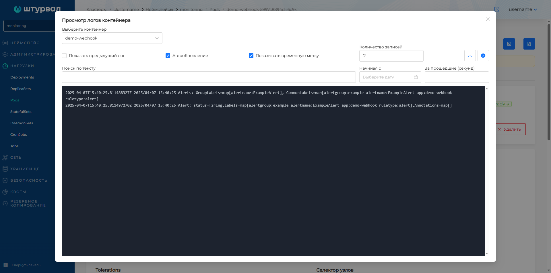Click the Поиск по тексту input field
The image size is (551, 273).
209,77
